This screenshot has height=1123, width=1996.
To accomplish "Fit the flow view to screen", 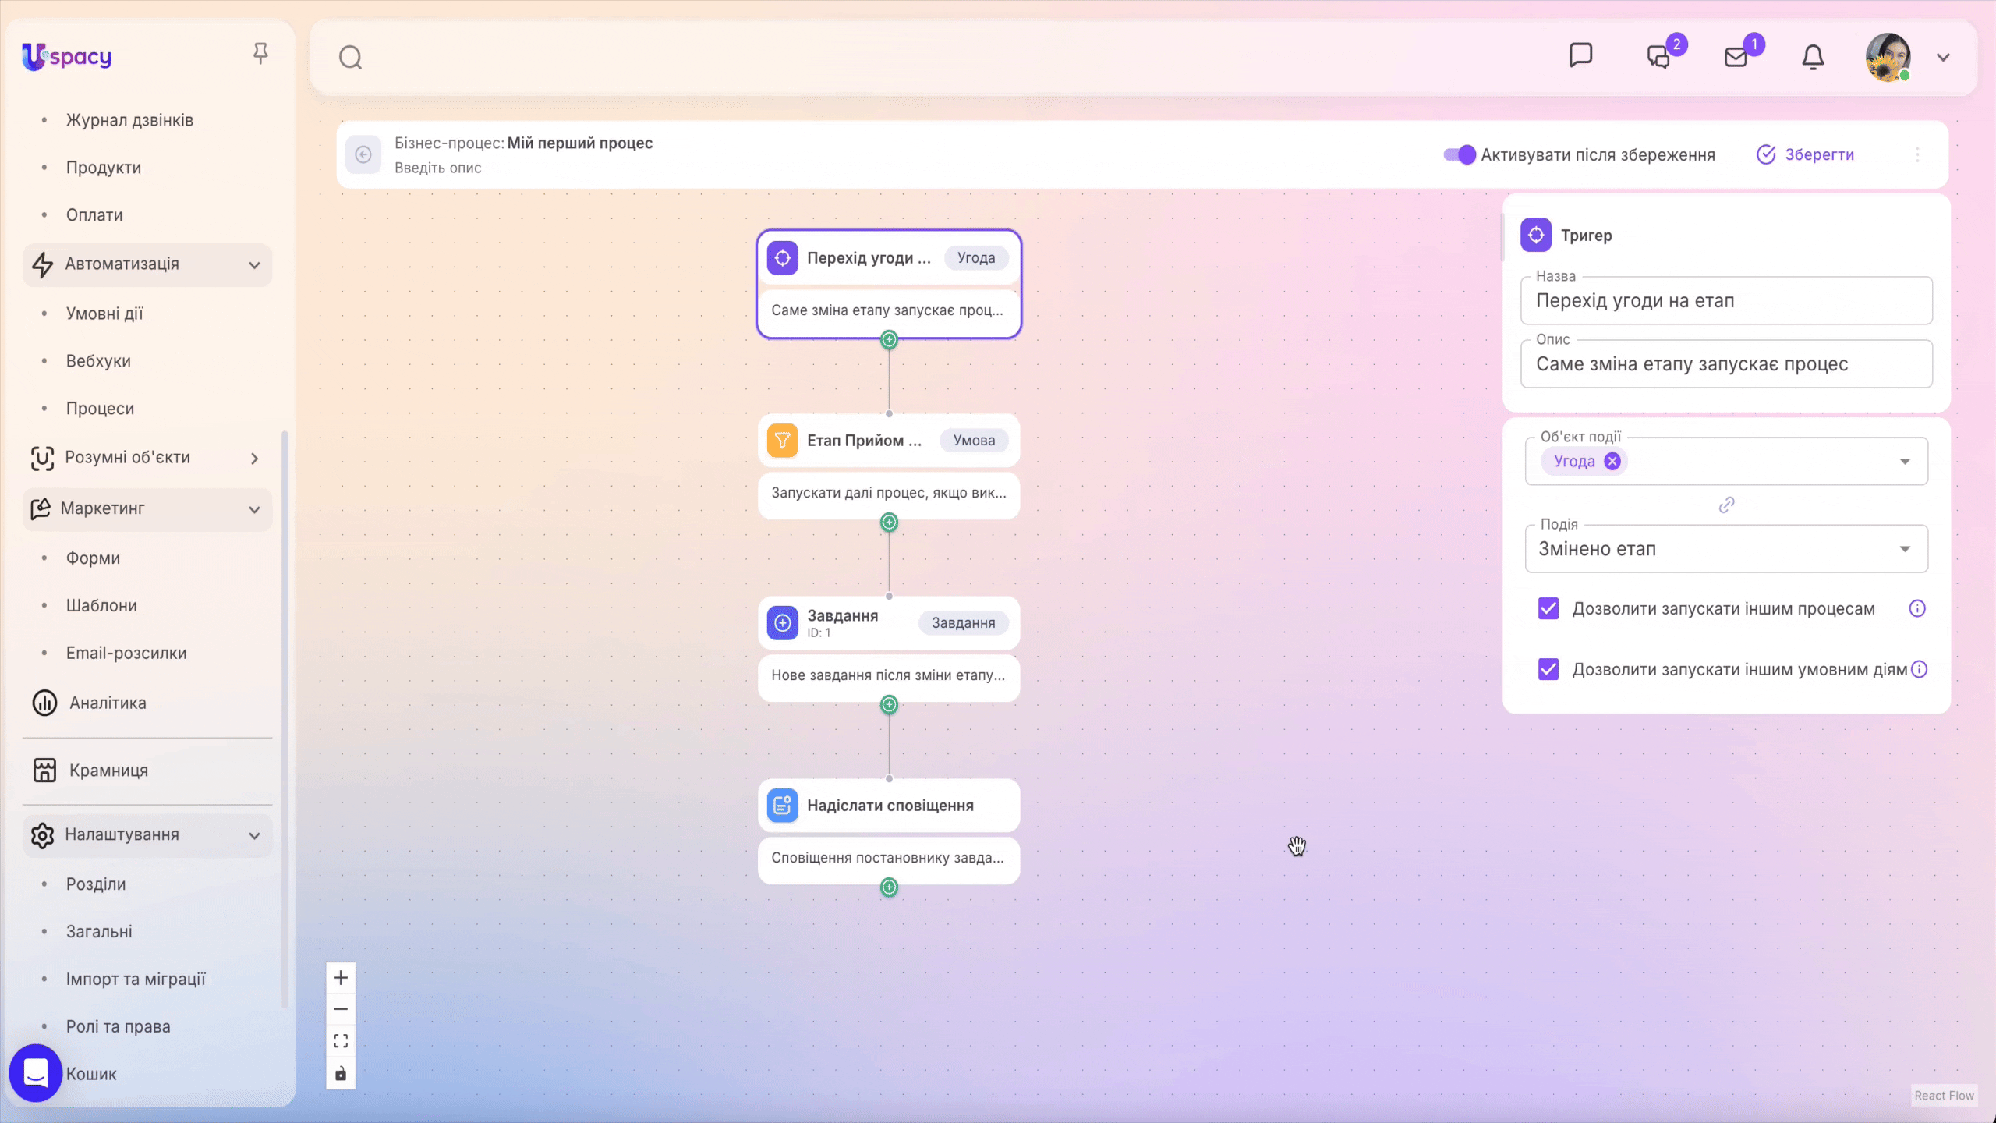I will [x=341, y=1041].
